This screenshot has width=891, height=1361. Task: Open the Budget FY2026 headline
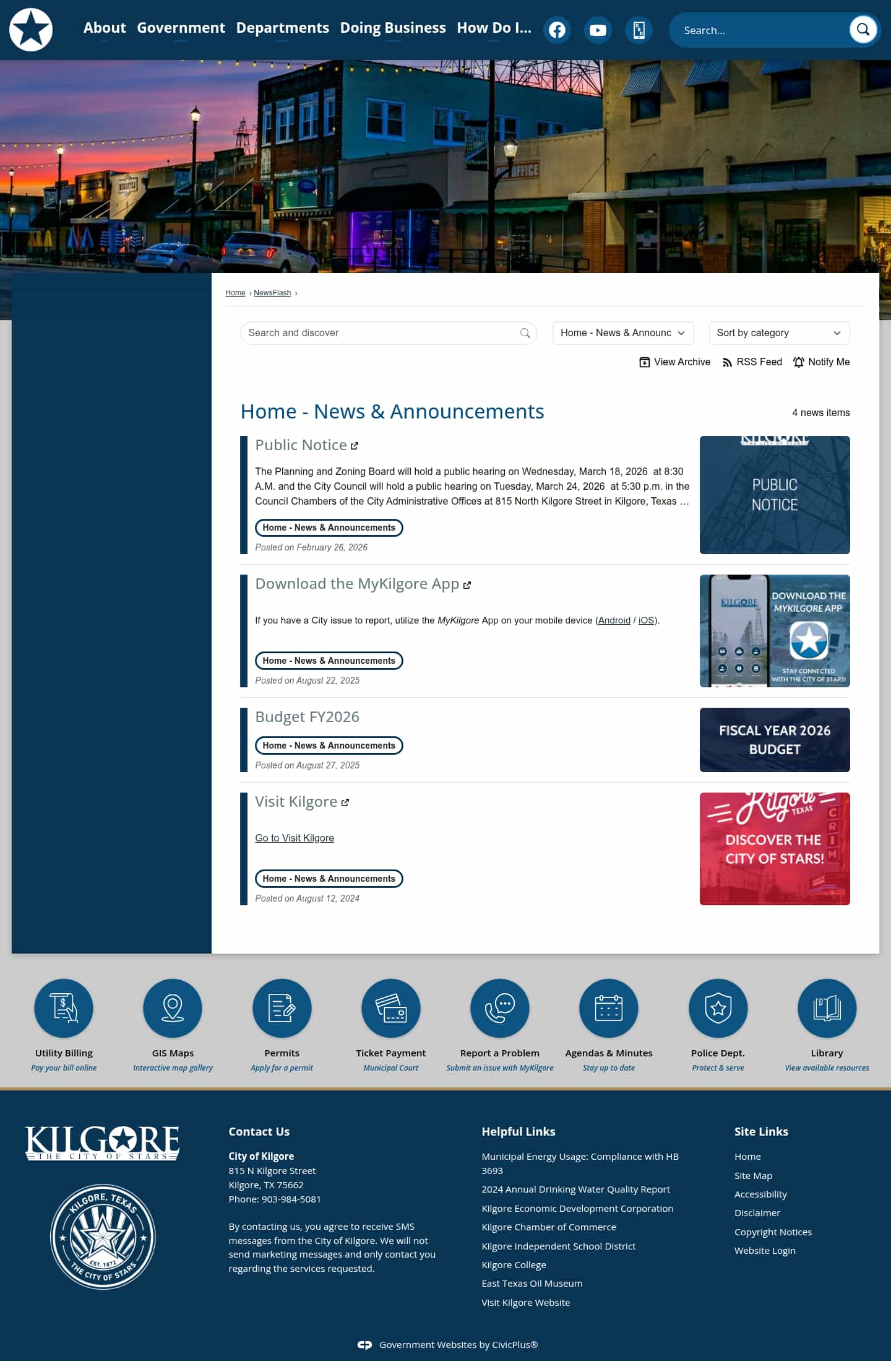[x=307, y=717]
